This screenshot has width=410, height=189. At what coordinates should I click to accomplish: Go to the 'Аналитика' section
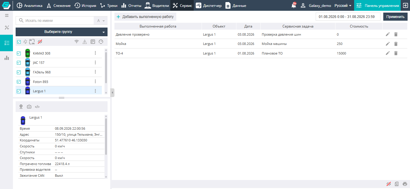coord(29,5)
